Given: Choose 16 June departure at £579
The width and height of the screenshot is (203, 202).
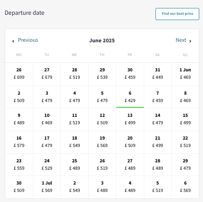Looking at the screenshot, I should [19, 142].
